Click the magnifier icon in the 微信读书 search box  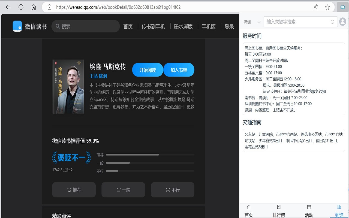58,26
